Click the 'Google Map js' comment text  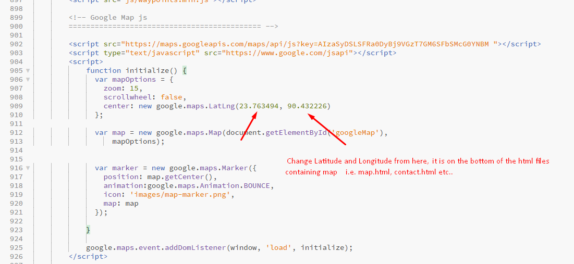point(118,17)
